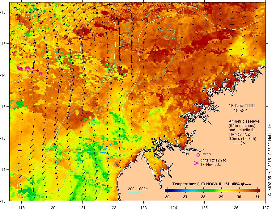Click the colorbar value '27'
Screen dimensions: 272x210
(185, 197)
